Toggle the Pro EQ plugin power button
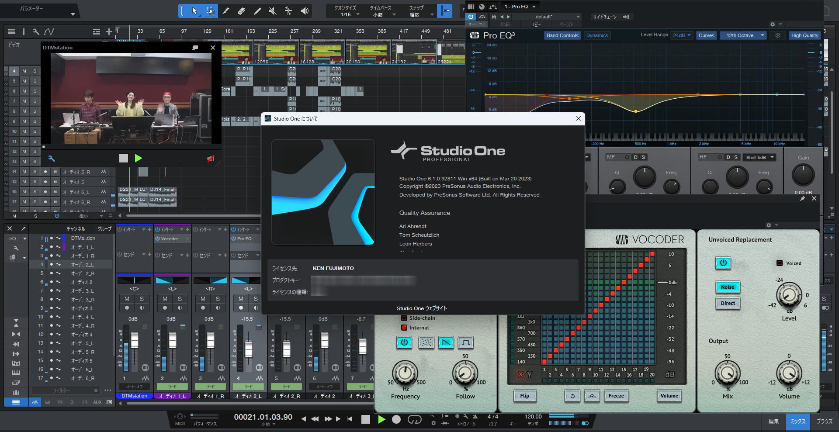Screen dimensions: 839x432 [471, 17]
